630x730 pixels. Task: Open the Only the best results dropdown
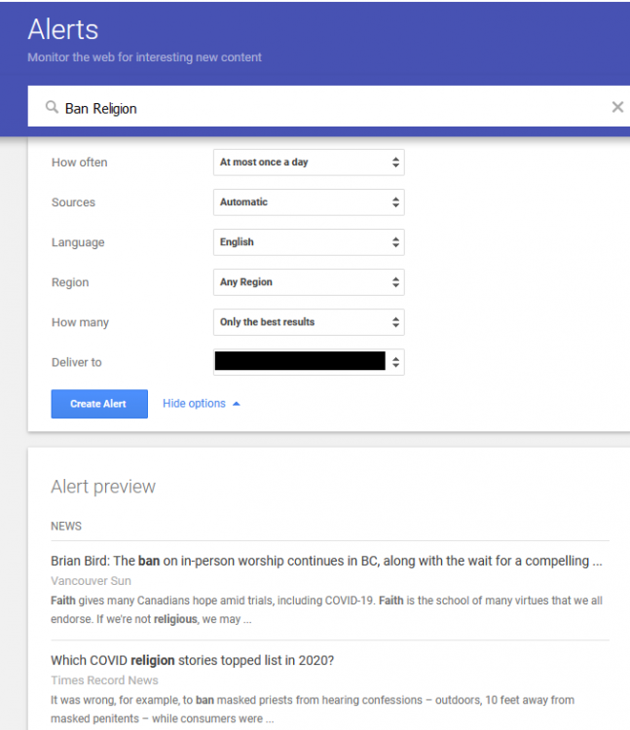point(308,322)
